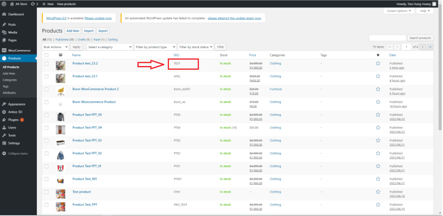Image resolution: width=443 pixels, height=216 pixels.
Task: Click Please update now link
Action: pos(98,18)
